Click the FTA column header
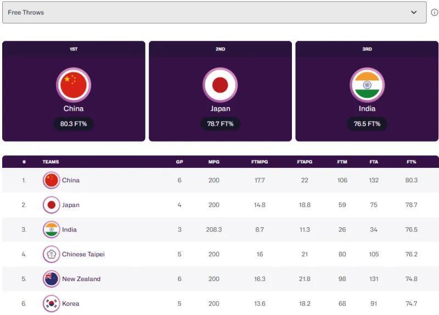The image size is (439, 315). [x=374, y=162]
